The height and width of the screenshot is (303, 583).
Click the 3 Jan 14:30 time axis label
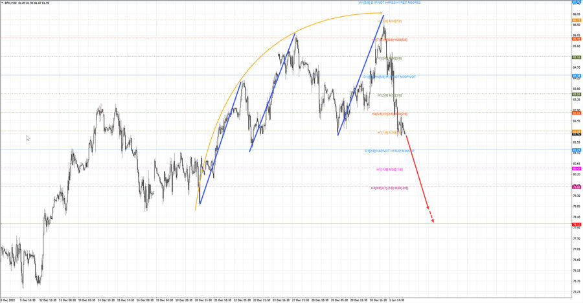click(396, 300)
